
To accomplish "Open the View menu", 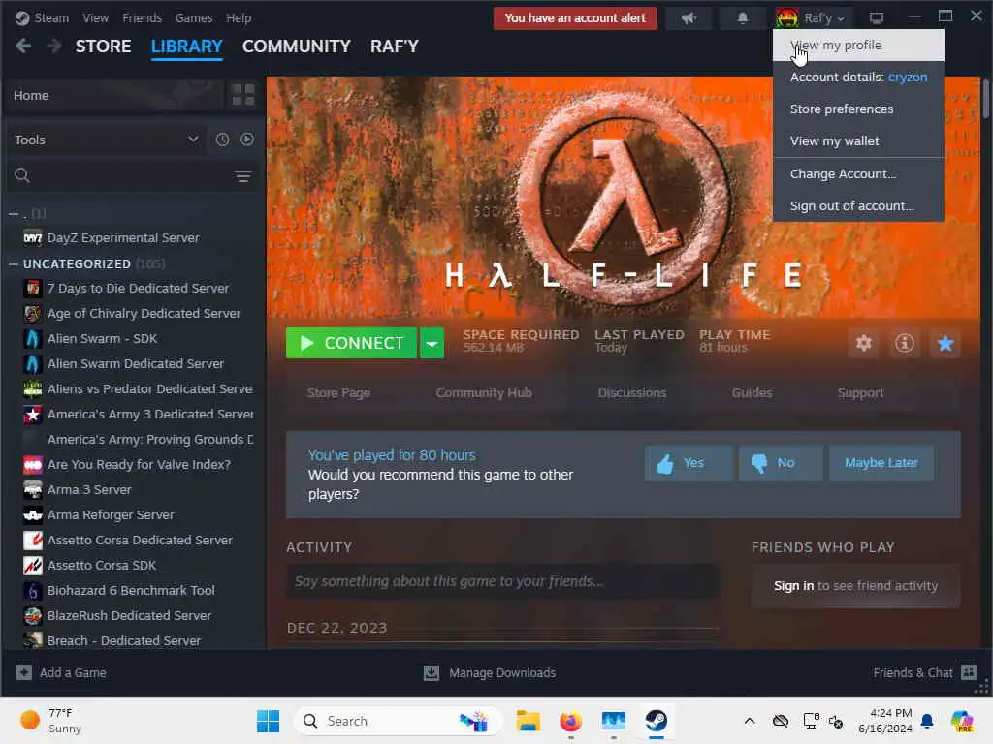I will tap(96, 18).
